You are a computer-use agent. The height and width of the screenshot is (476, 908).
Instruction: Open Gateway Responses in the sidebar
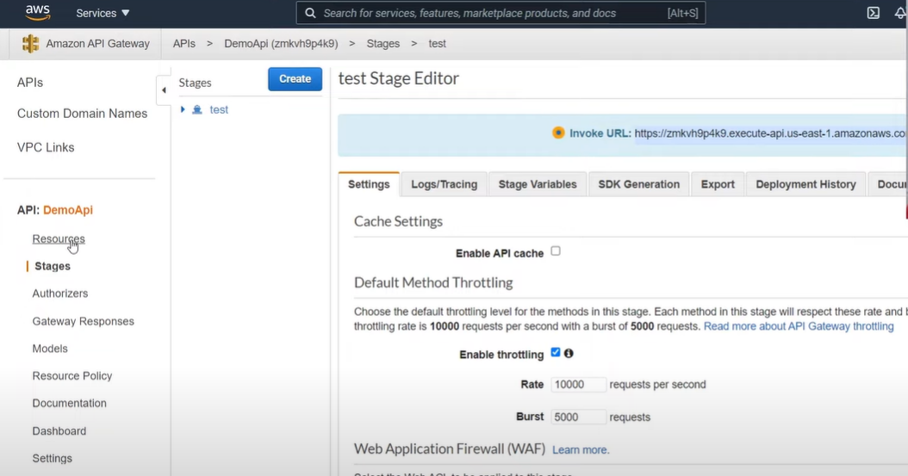click(x=84, y=321)
